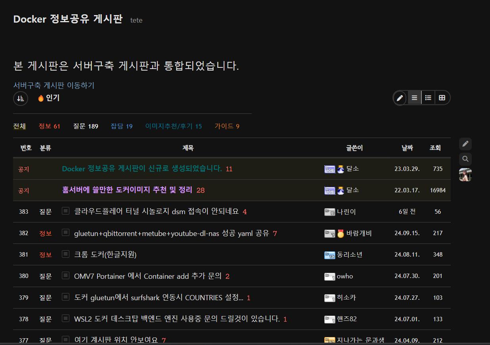
Task: Click the flame 인기 popular filter
Action: pyautogui.click(x=49, y=98)
